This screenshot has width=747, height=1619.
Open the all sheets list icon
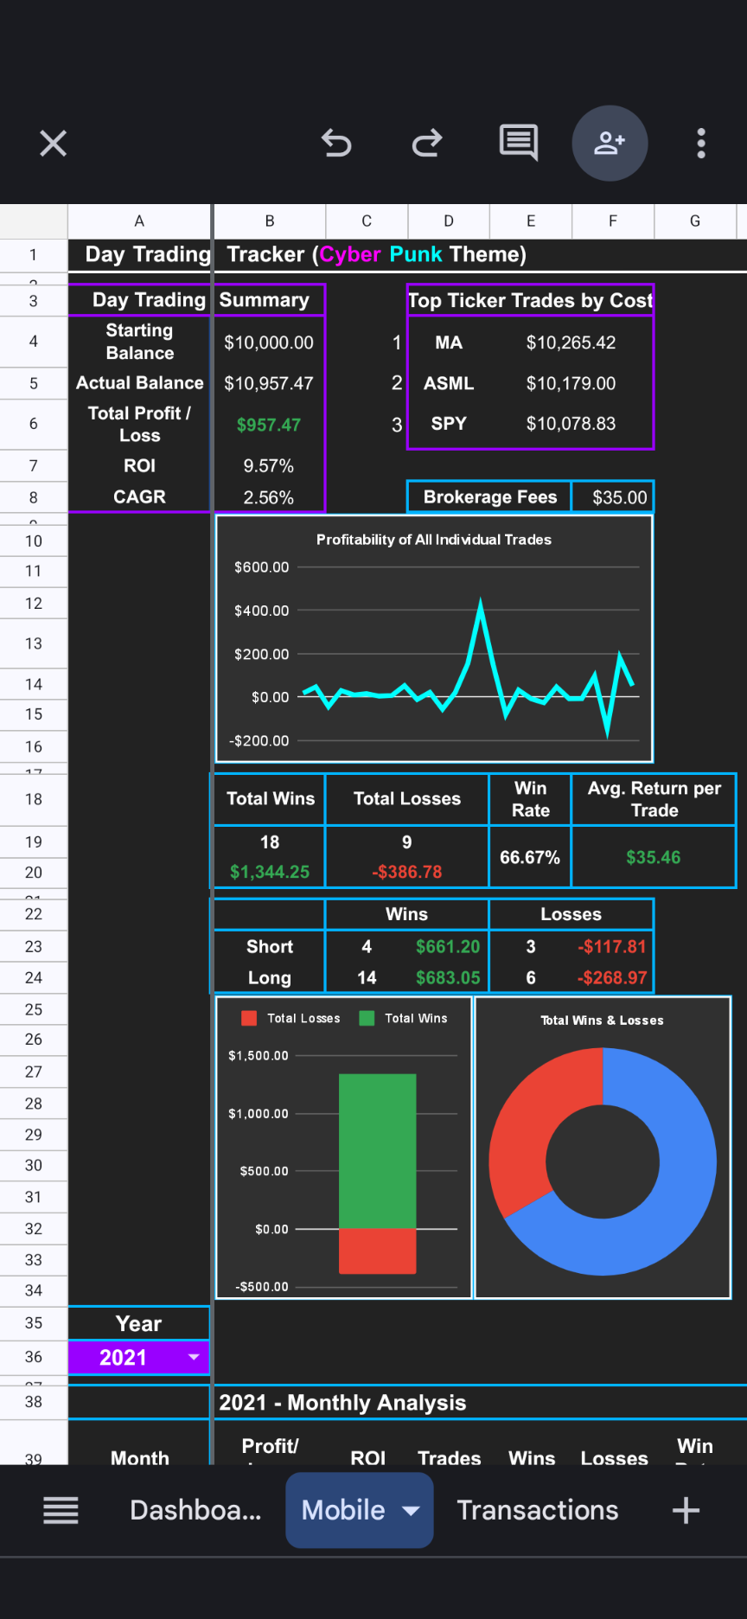(61, 1511)
